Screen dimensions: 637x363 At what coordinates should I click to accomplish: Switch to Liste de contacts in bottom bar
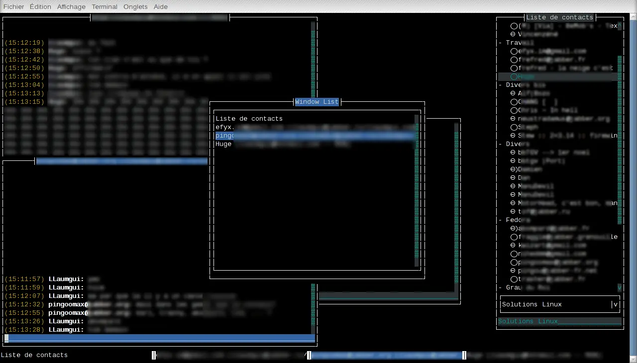pyautogui.click(x=34, y=355)
